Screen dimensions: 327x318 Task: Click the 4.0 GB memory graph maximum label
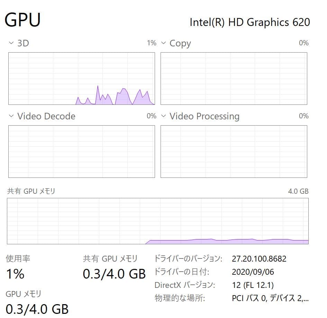coord(298,191)
